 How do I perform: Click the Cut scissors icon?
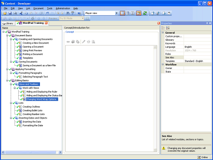pyautogui.click(x=21, y=13)
